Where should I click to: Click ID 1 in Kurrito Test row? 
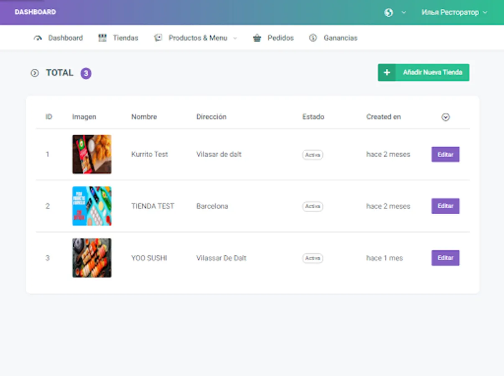pyautogui.click(x=48, y=154)
